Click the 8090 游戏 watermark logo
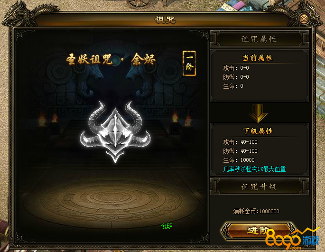This screenshot has width=325, height=252. click(292, 239)
